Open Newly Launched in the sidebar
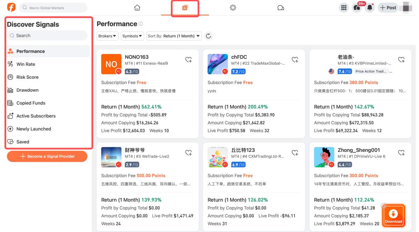This screenshot has width=419, height=232. (x=48, y=129)
